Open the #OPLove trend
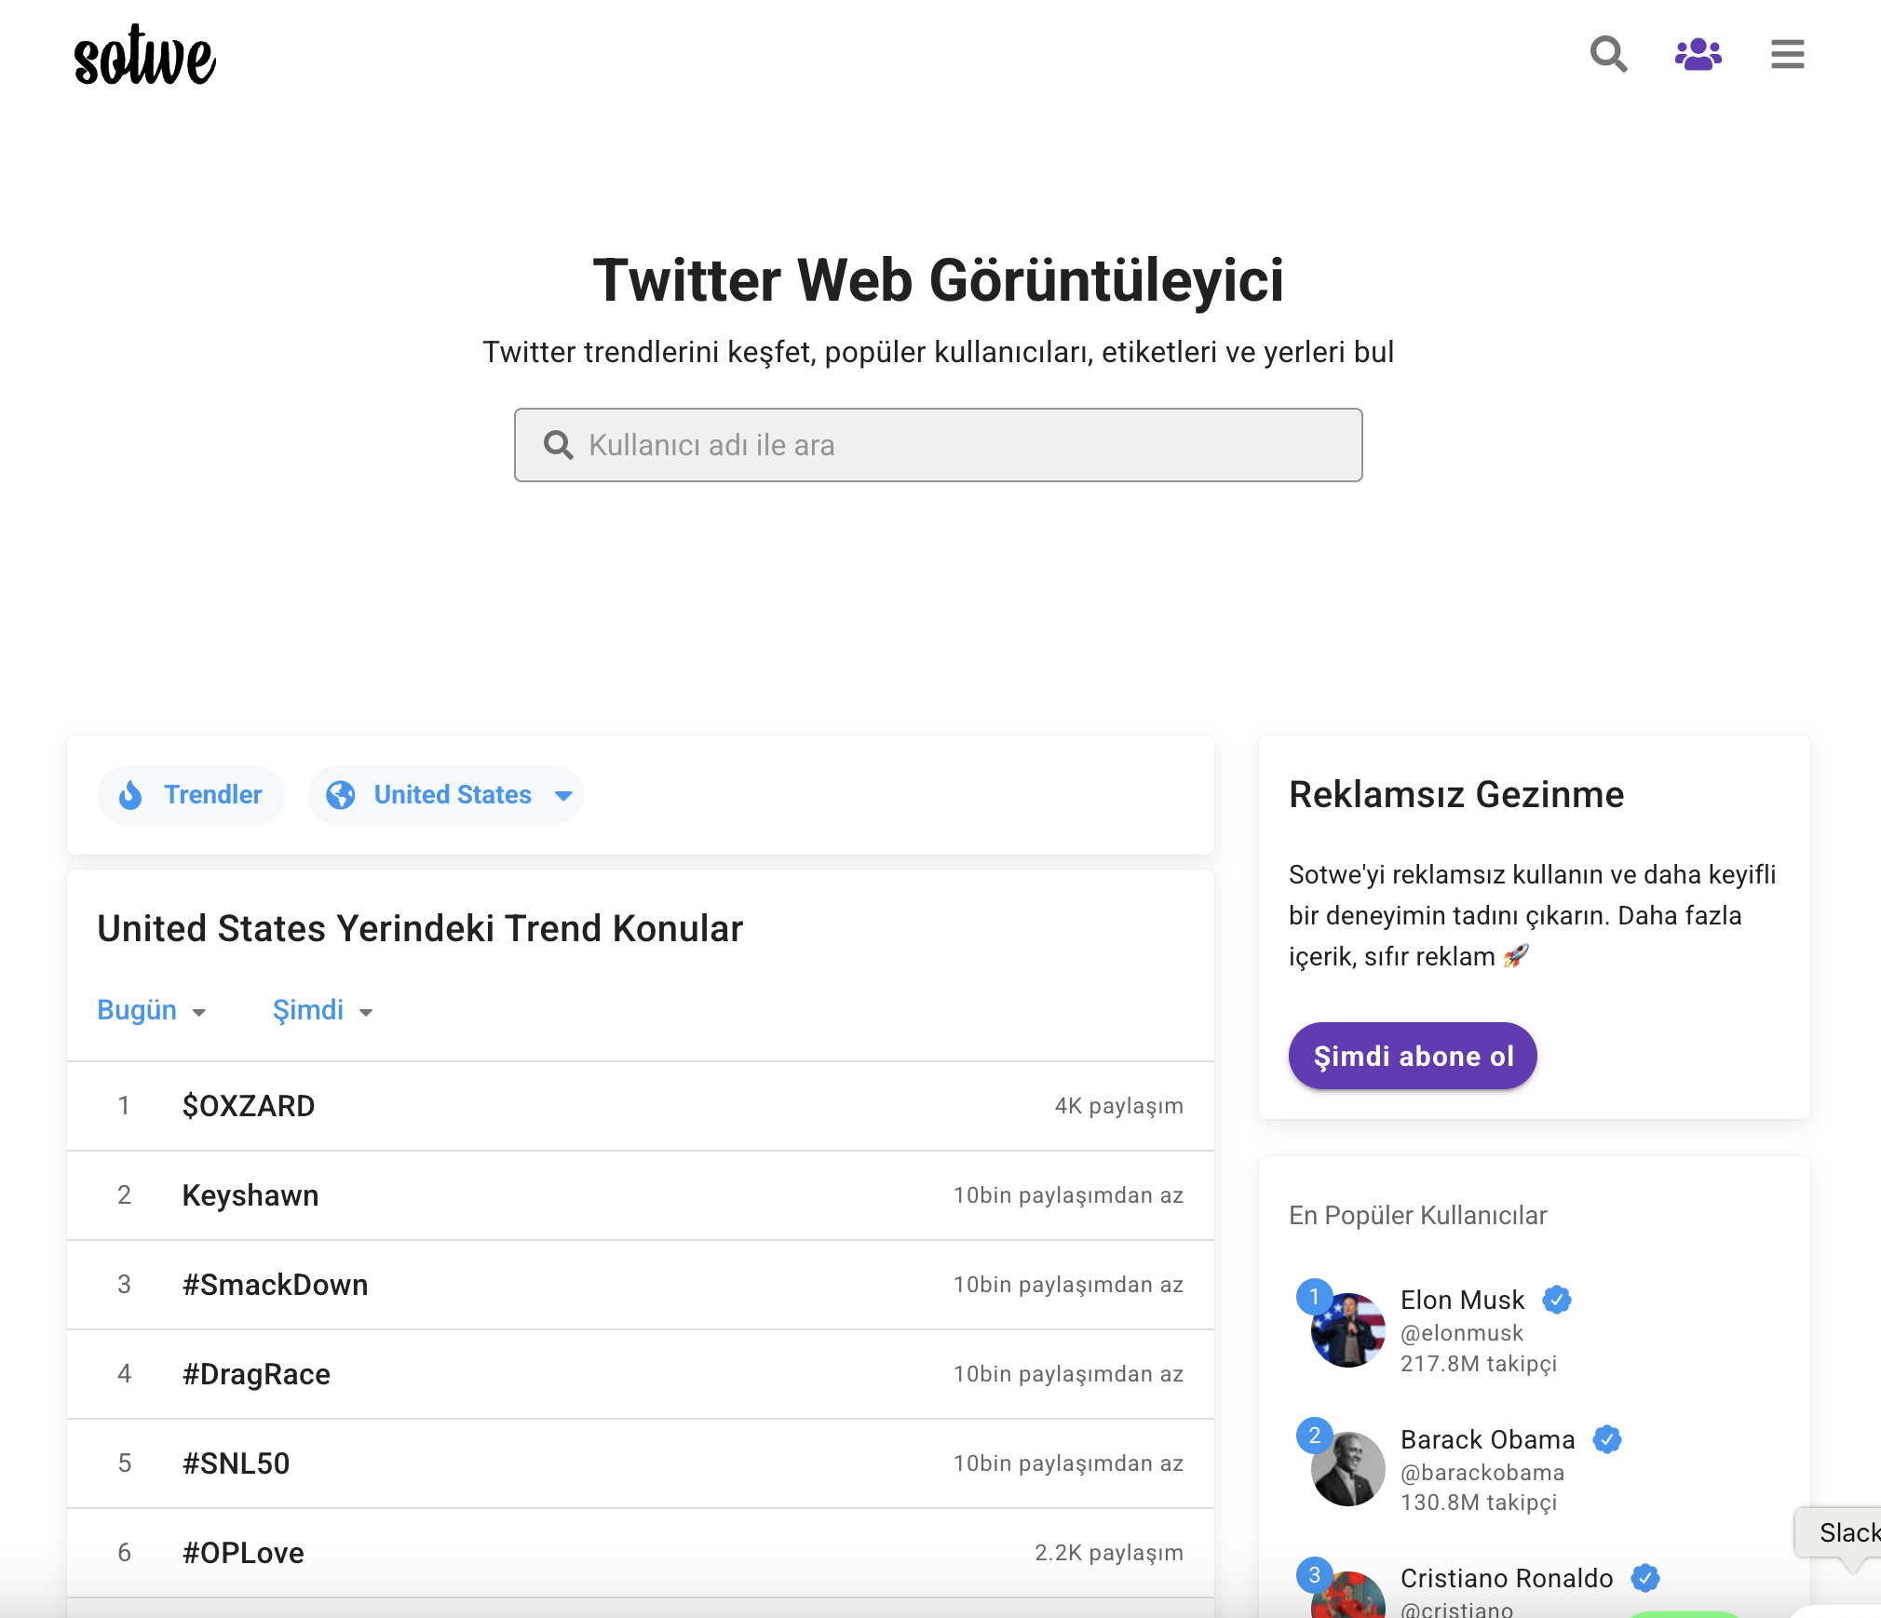Viewport: 1881px width, 1618px height. click(x=640, y=1553)
